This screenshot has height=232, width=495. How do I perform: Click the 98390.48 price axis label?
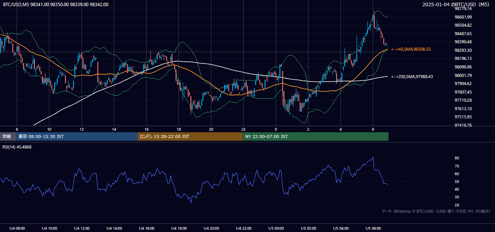(x=463, y=42)
